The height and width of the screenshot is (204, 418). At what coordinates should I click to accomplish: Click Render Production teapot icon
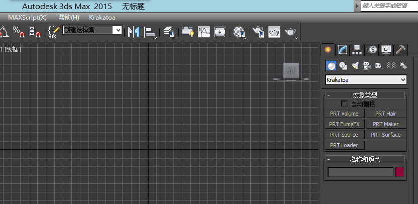coord(290,32)
